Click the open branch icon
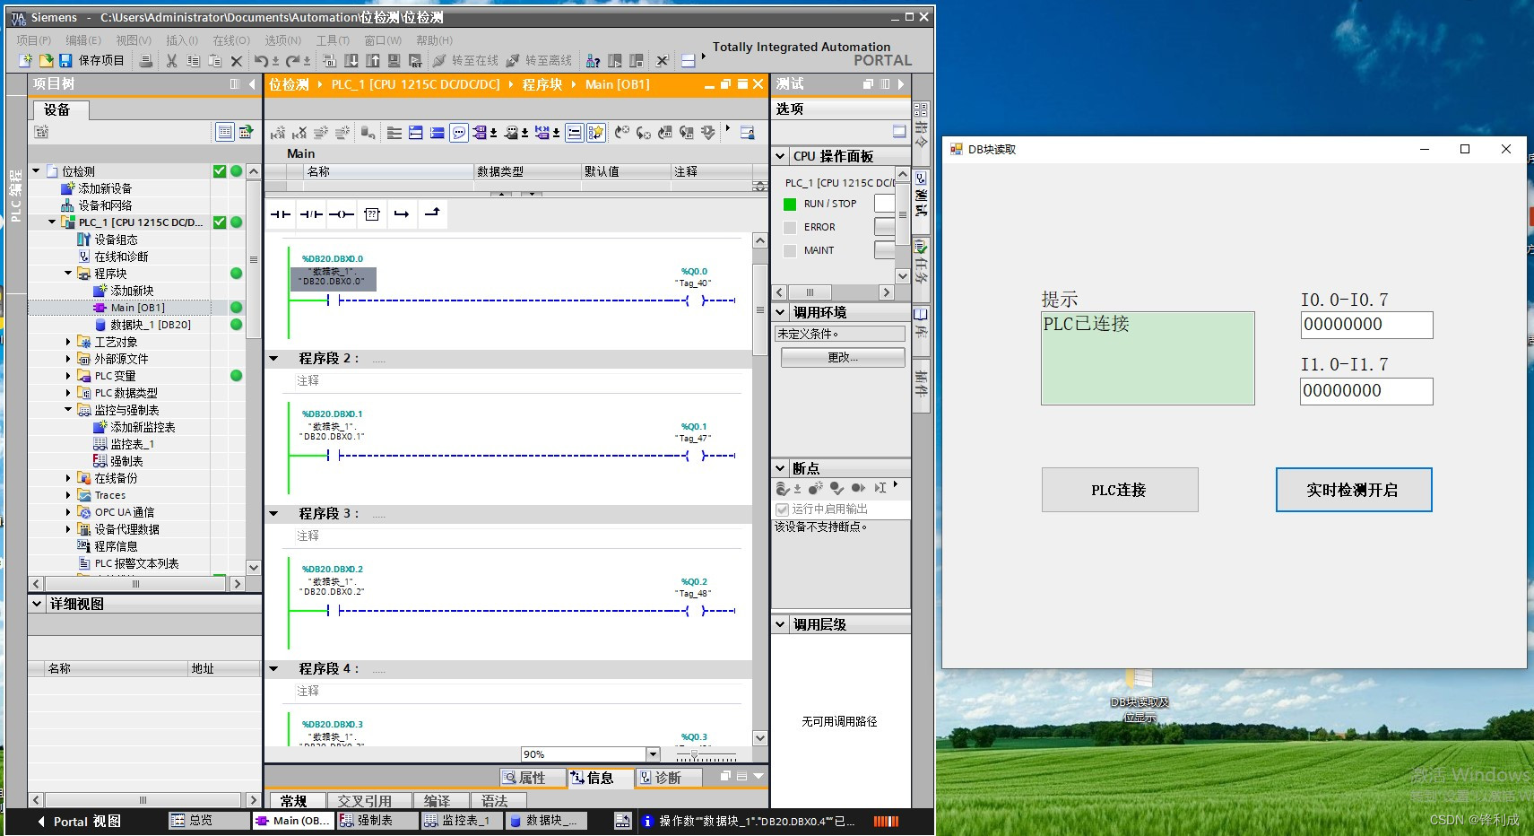Screen dimensions: 1534x836 (402, 213)
